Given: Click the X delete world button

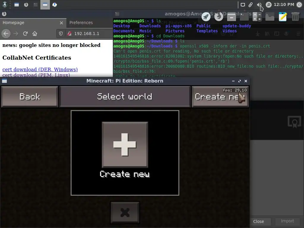Looking at the screenshot, I should click(125, 213).
